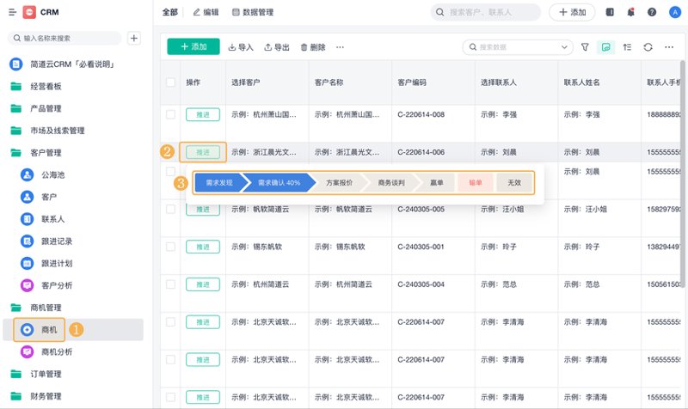Image resolution: width=688 pixels, height=409 pixels.
Task: Open the toolbar's far-right ellipsis menu
Action: (x=669, y=47)
